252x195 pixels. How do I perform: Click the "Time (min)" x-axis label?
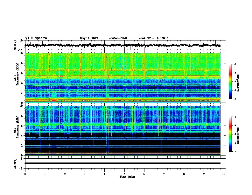[127, 177]
